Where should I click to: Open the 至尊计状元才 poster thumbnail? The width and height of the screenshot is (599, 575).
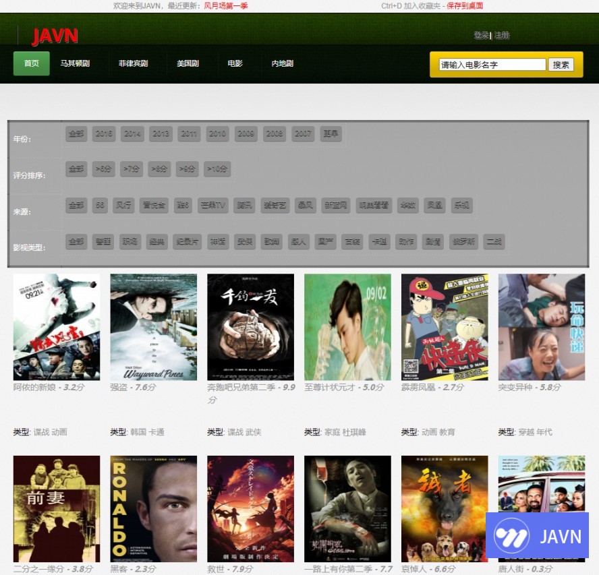click(x=347, y=327)
